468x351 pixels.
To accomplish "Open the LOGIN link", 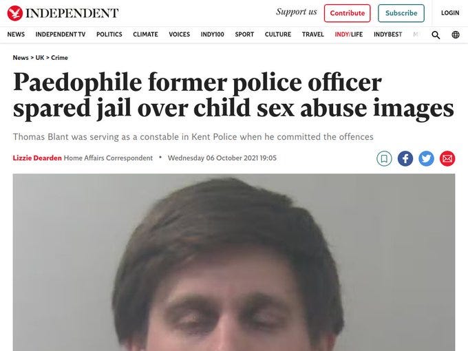I will (x=450, y=13).
